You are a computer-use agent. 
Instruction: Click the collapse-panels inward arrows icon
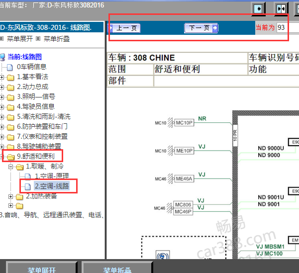click(281, 9)
